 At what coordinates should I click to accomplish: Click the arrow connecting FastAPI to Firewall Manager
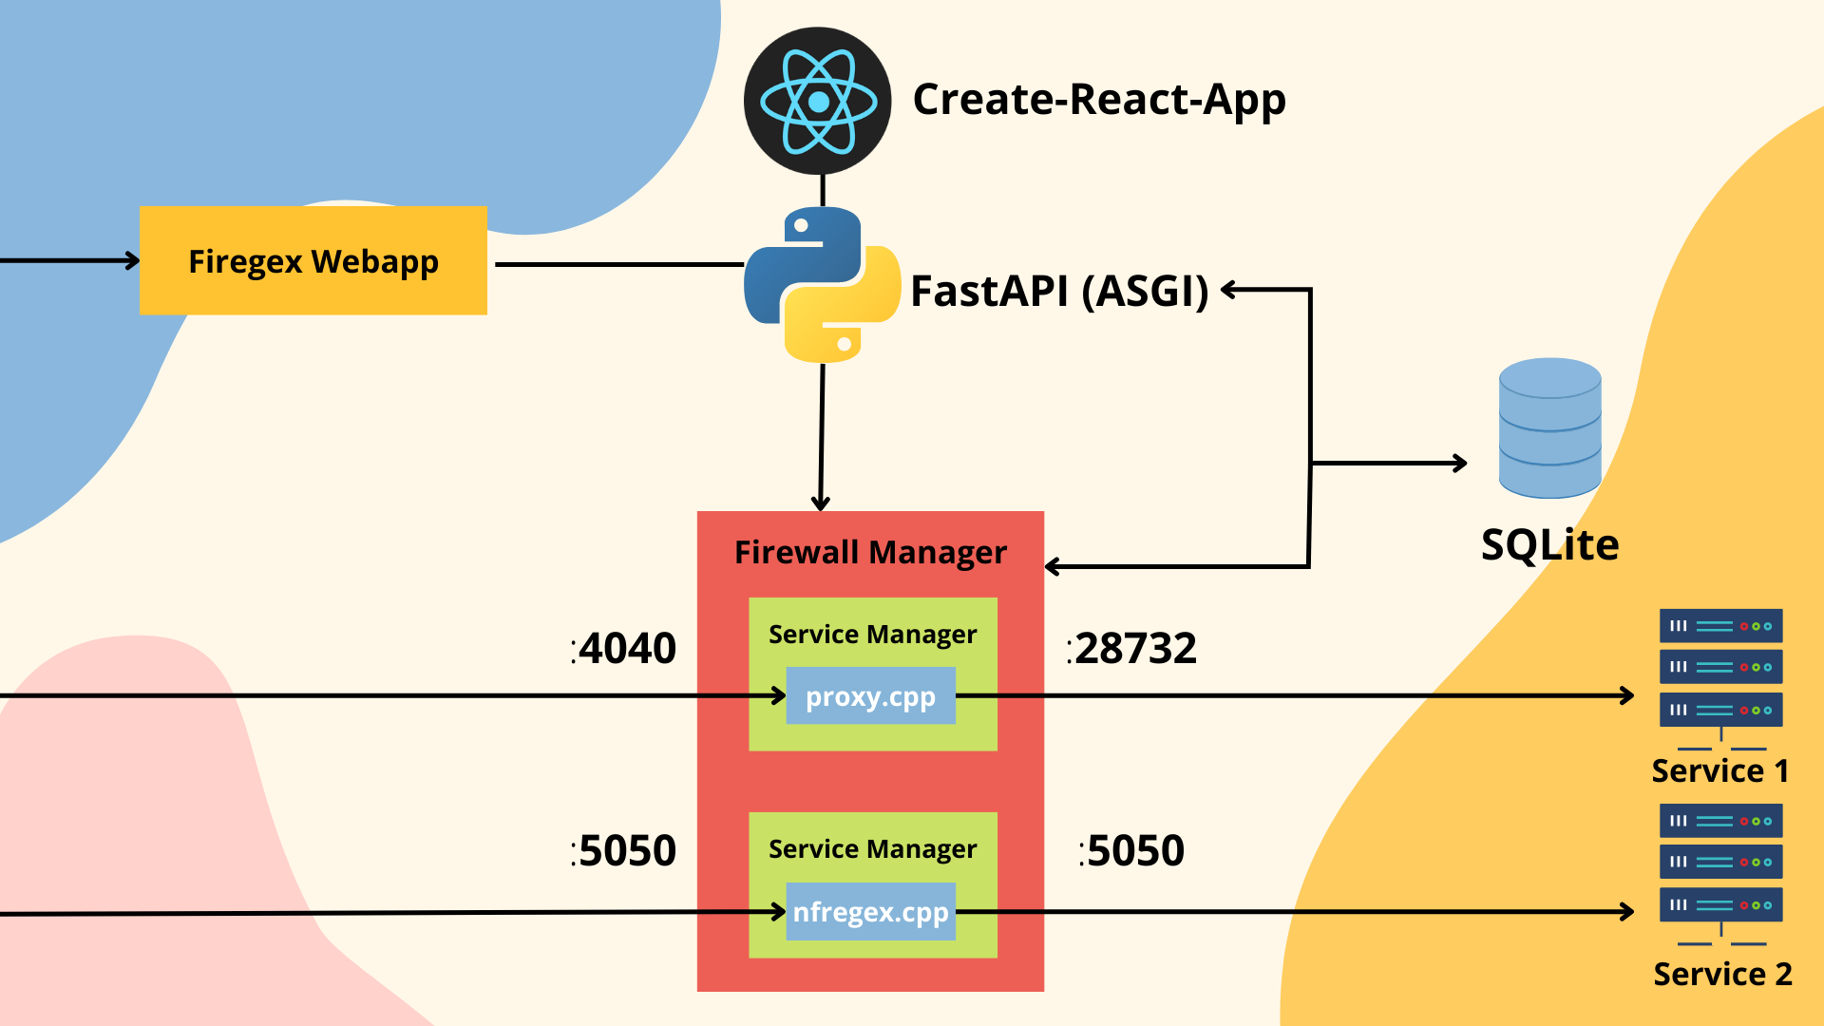click(x=820, y=437)
